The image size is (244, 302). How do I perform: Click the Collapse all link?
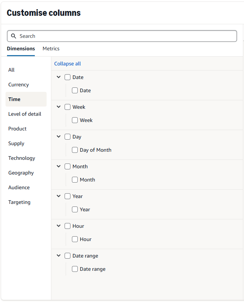coord(68,64)
